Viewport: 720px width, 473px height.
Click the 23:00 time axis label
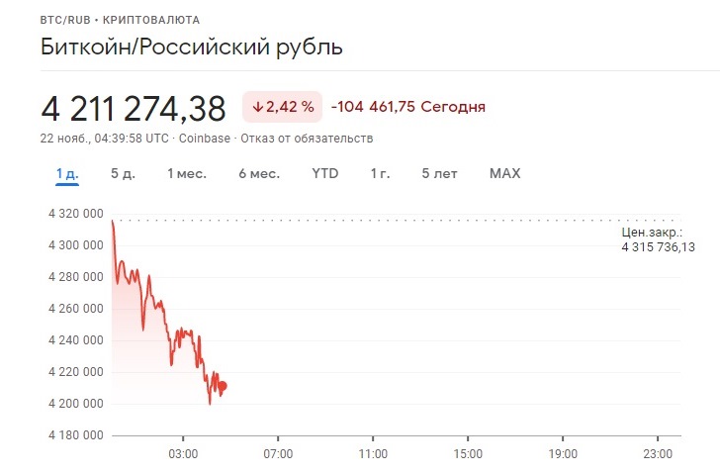(x=658, y=454)
